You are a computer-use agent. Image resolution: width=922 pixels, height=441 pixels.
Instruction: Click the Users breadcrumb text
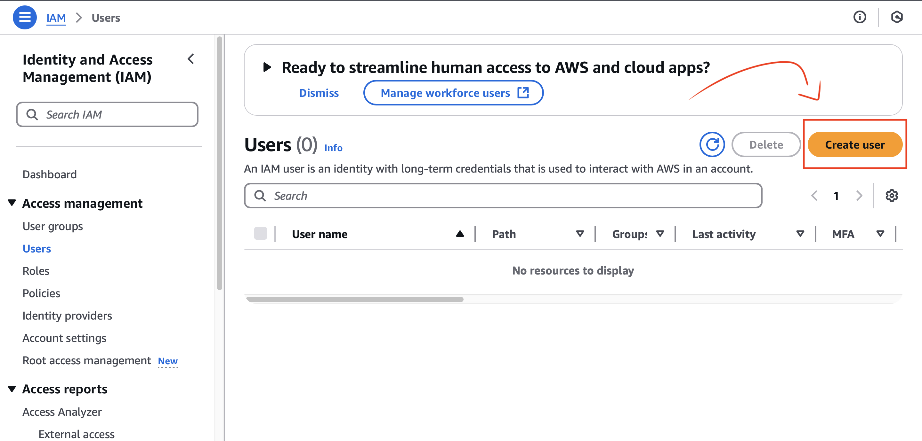click(x=106, y=18)
